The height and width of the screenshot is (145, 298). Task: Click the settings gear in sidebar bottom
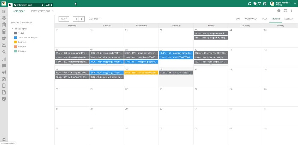coord(4,139)
